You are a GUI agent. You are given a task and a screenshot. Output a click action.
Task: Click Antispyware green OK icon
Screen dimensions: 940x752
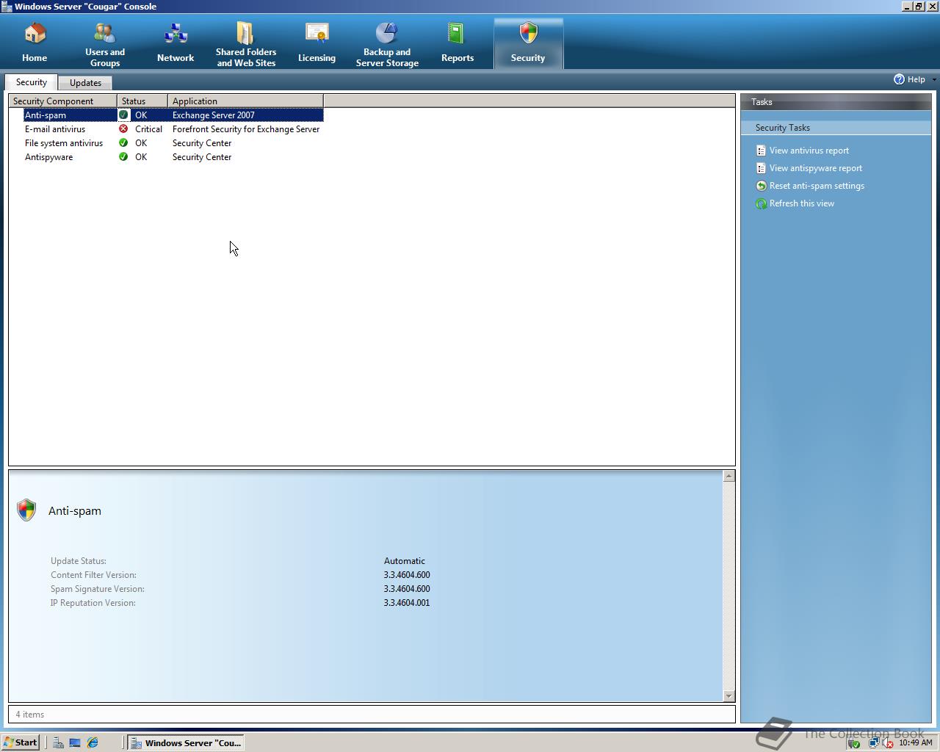[x=123, y=156]
